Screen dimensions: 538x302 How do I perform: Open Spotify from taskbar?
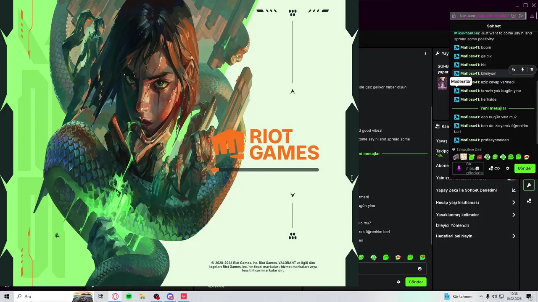pyautogui.click(x=129, y=297)
